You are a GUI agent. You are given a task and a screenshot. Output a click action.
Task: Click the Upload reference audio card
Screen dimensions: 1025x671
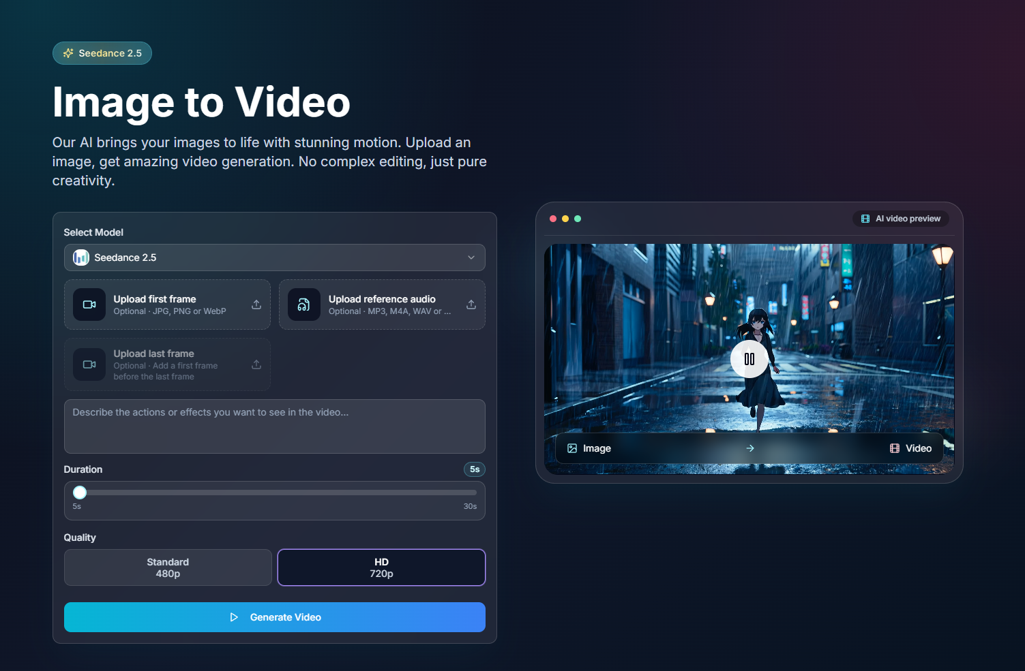(382, 305)
